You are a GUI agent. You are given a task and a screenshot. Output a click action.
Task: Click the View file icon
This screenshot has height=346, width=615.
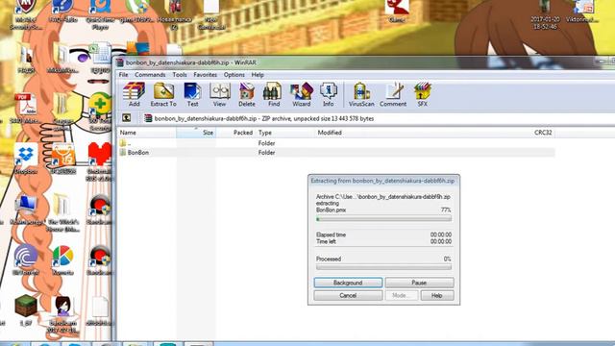pyautogui.click(x=220, y=94)
